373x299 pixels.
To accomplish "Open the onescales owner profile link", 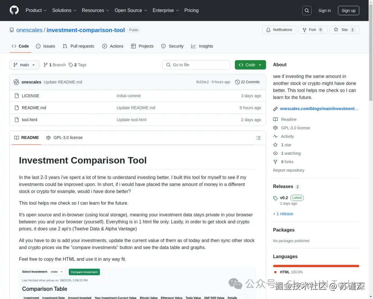I will [29, 30].
